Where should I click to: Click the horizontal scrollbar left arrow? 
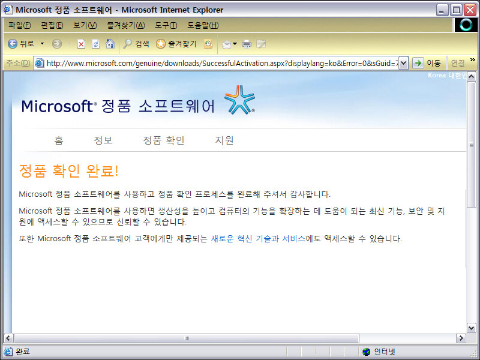8,338
